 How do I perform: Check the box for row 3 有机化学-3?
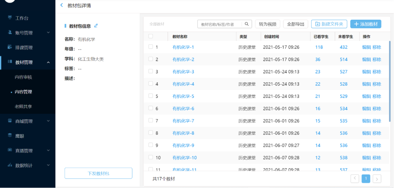[151, 71]
